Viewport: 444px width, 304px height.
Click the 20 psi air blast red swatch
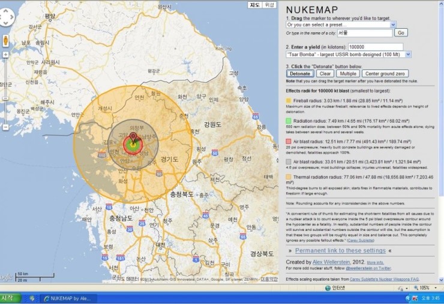tap(289, 141)
